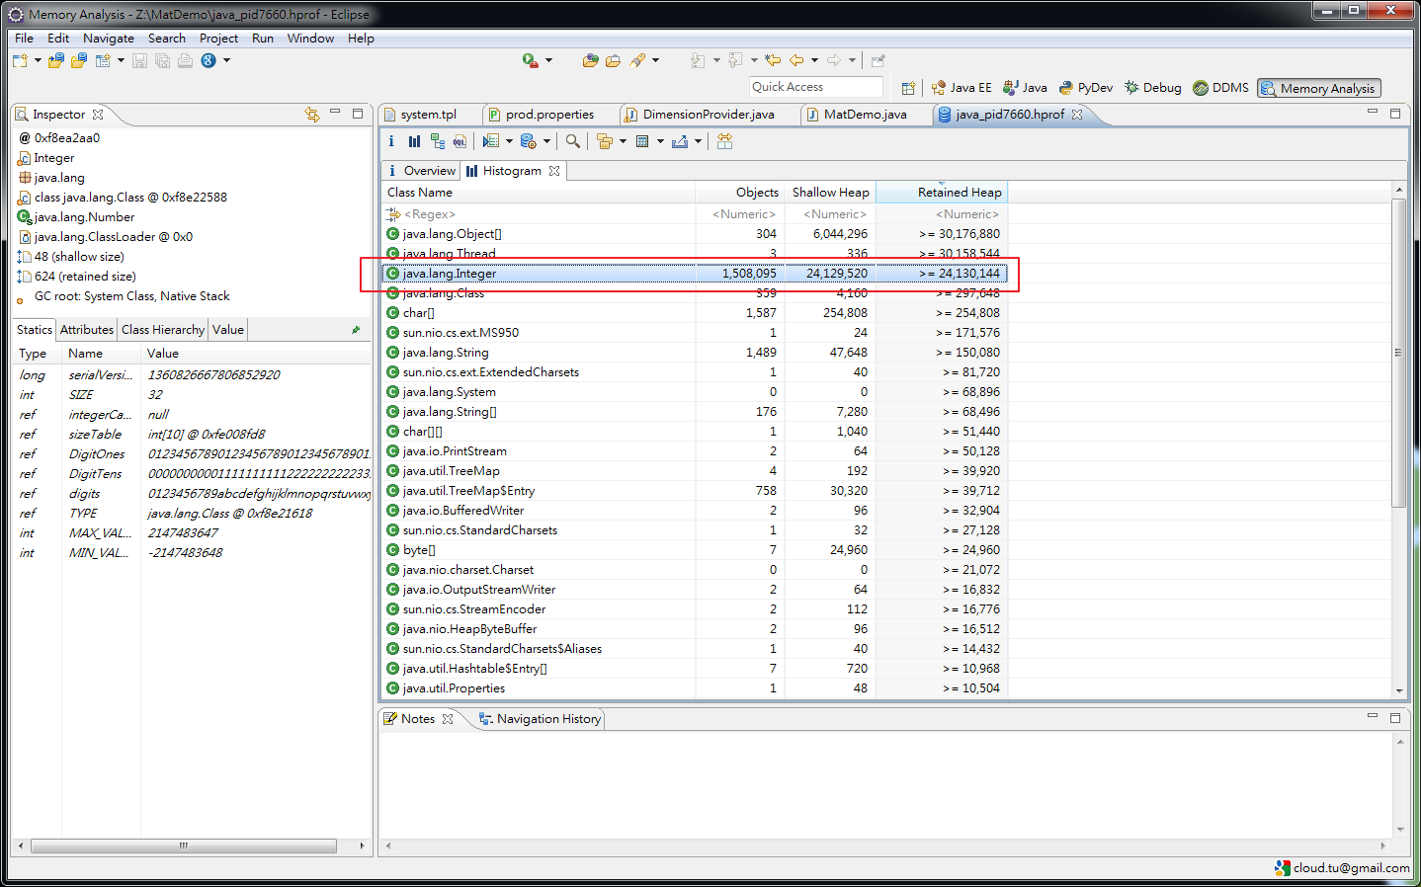This screenshot has width=1421, height=887.
Task: Select the Memory Analysis perspective button
Action: [1318, 88]
